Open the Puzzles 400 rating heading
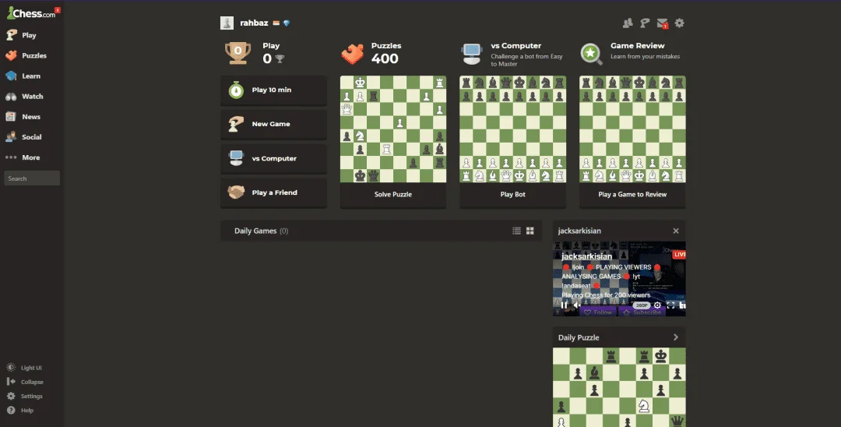 point(386,54)
